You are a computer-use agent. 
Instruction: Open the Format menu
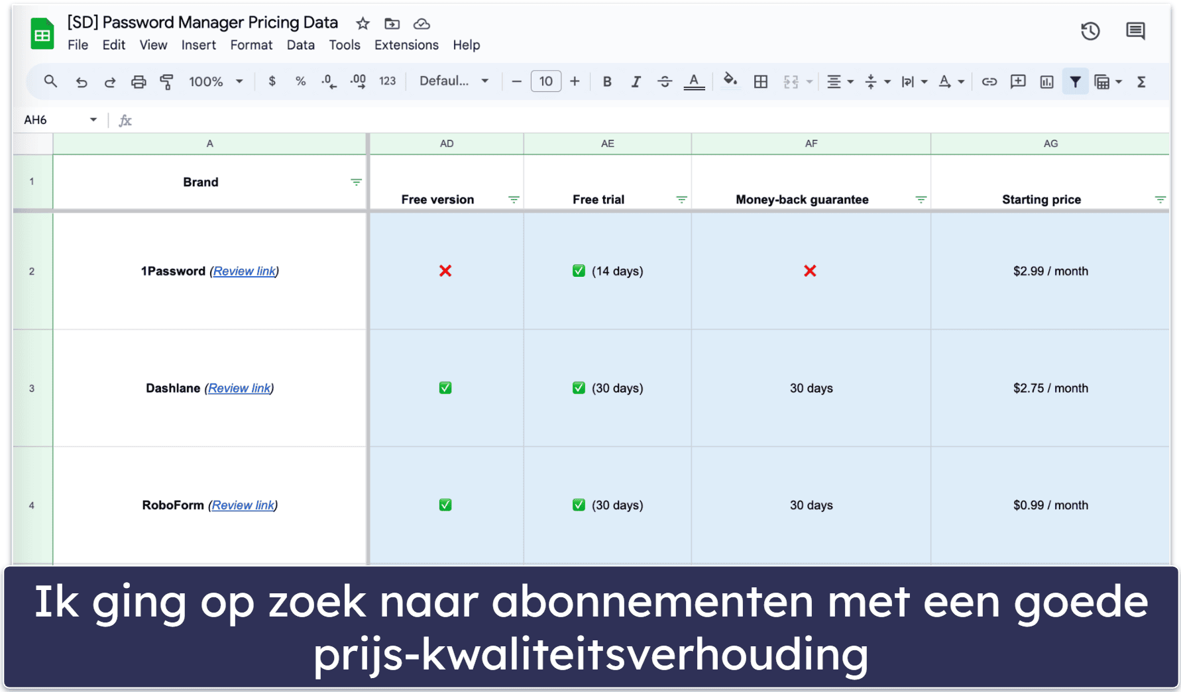click(251, 45)
